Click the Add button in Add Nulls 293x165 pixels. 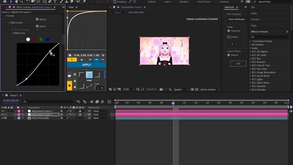238,64
